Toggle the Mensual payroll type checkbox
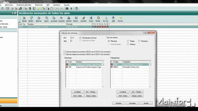 pyautogui.click(x=109, y=41)
